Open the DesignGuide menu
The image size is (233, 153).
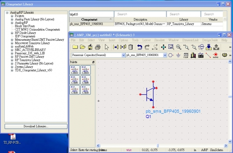pos(210,40)
